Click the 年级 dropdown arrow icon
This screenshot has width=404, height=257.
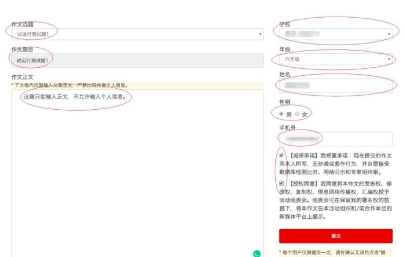coord(389,59)
